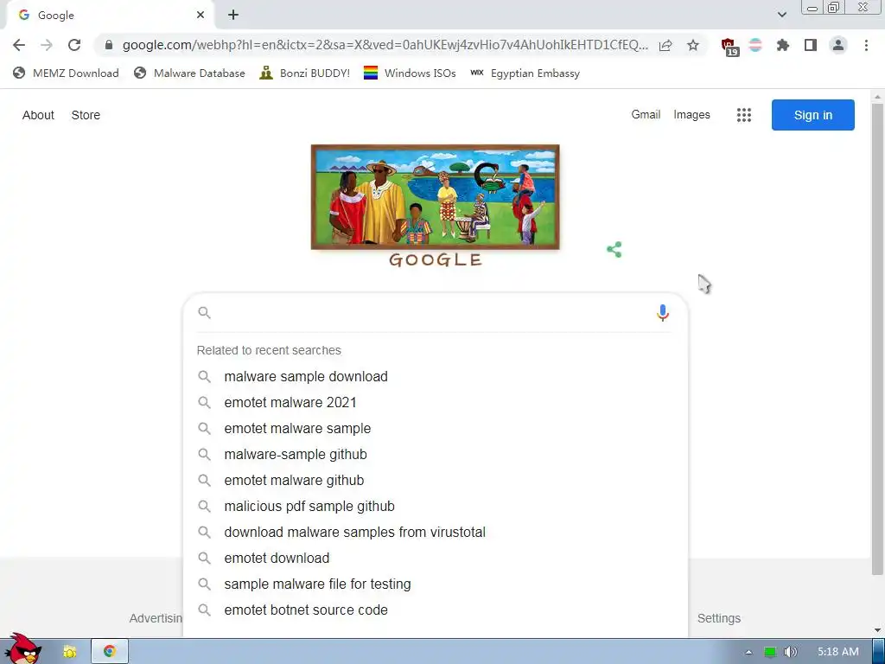Screen dimensions: 885x664
Task: Click the scrollbar down arrow
Action: tap(878, 630)
